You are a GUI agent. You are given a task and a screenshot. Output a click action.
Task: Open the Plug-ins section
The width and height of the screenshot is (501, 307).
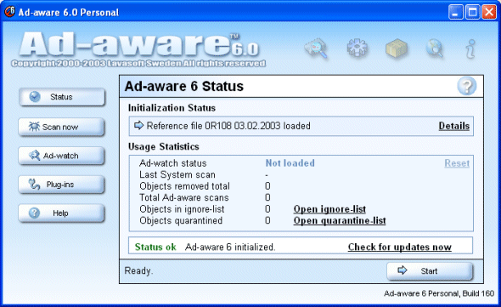point(61,185)
